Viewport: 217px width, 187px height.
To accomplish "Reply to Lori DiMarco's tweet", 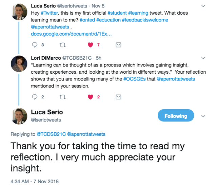I will coord(34,97).
